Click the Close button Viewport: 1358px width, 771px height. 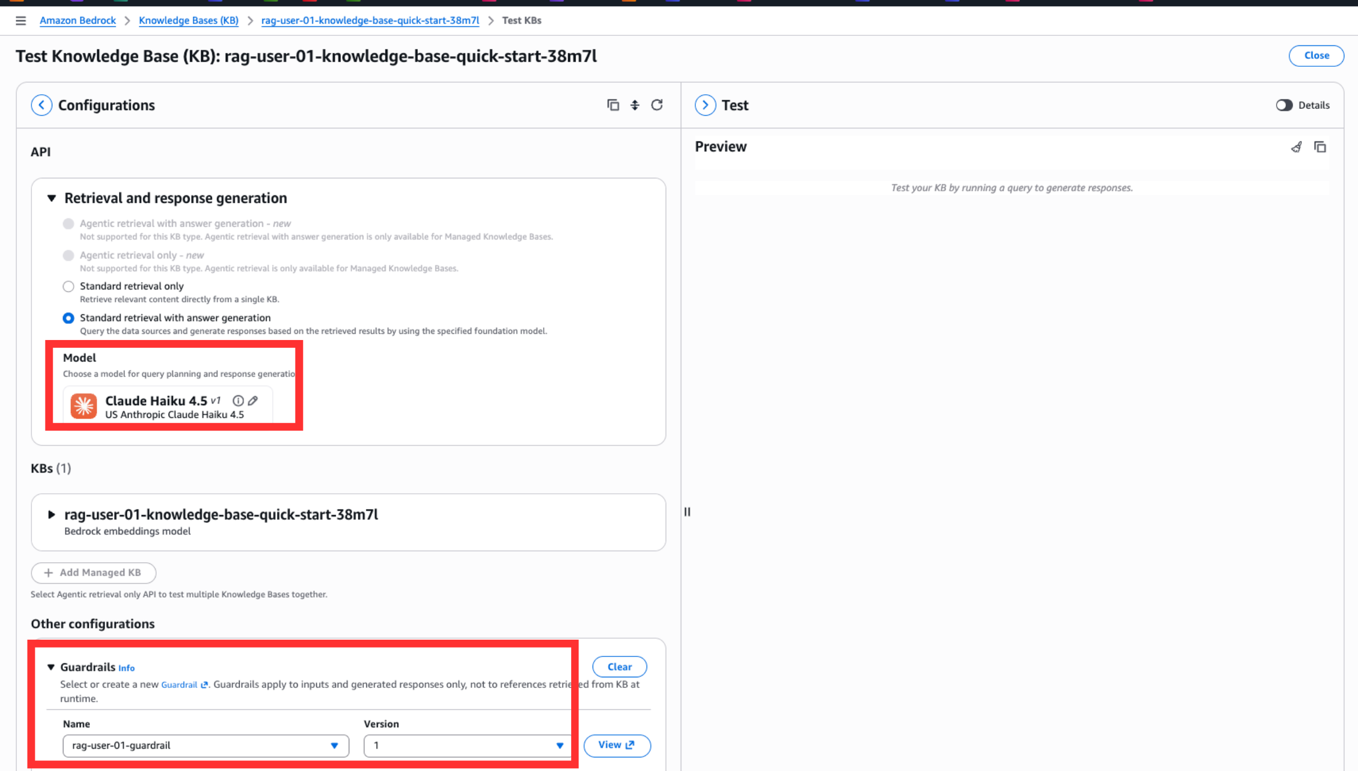coord(1316,56)
